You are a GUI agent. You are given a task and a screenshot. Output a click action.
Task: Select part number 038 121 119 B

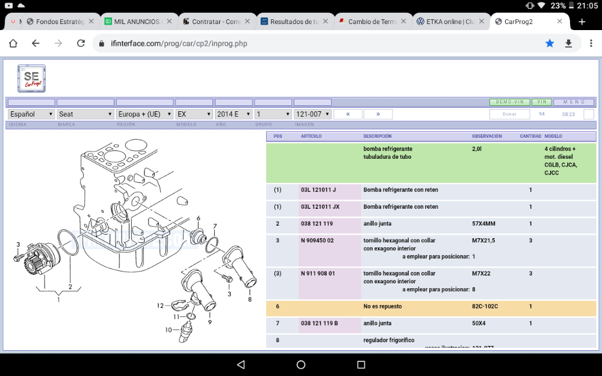(x=320, y=323)
